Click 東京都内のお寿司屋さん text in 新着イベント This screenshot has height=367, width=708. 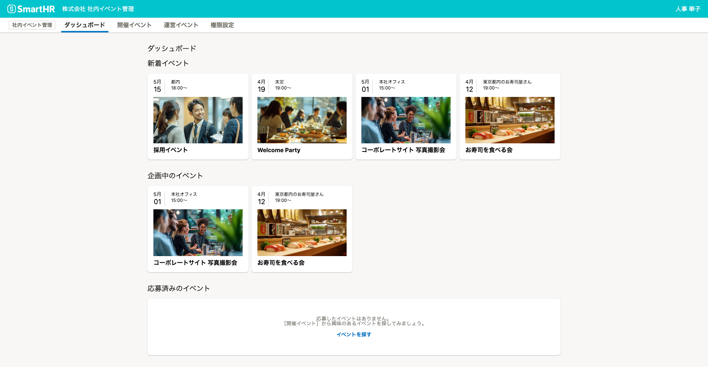pyautogui.click(x=507, y=82)
